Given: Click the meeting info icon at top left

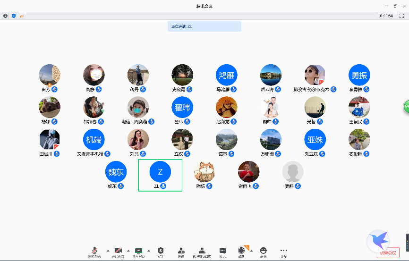Looking at the screenshot, I should pyautogui.click(x=6, y=16).
